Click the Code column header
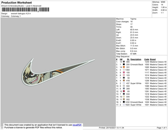Viewport: 168px width, 130px height. click(146, 59)
